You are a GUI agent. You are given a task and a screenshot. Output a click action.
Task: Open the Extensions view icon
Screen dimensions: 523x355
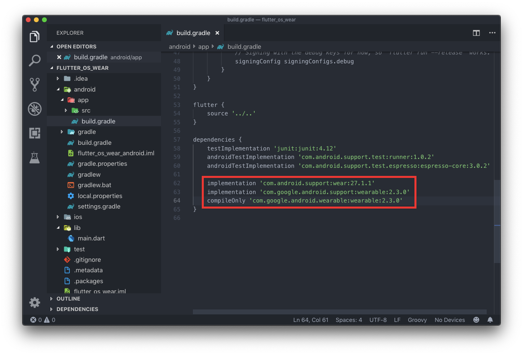click(35, 133)
